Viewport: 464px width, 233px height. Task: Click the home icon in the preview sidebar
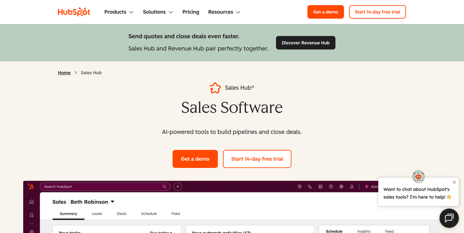click(x=31, y=202)
